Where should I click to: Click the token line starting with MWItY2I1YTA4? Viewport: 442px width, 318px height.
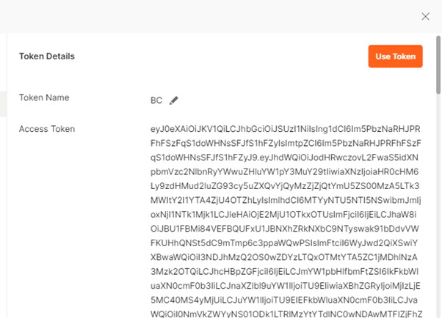tap(286, 200)
